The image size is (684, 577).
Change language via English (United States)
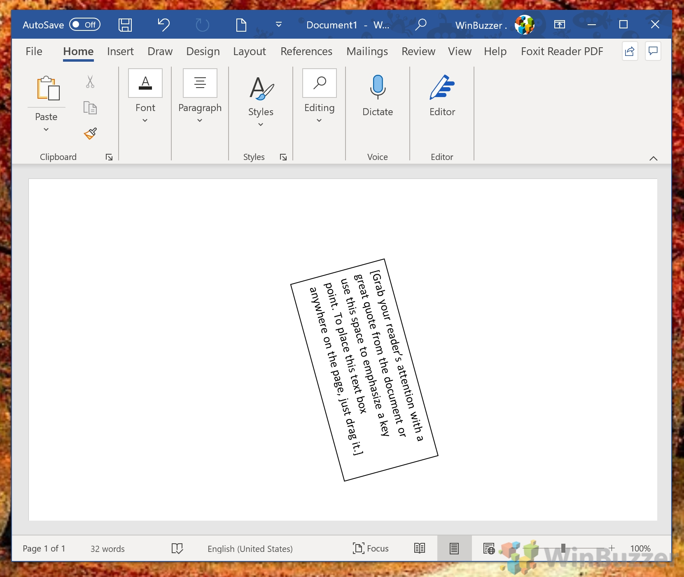[250, 548]
